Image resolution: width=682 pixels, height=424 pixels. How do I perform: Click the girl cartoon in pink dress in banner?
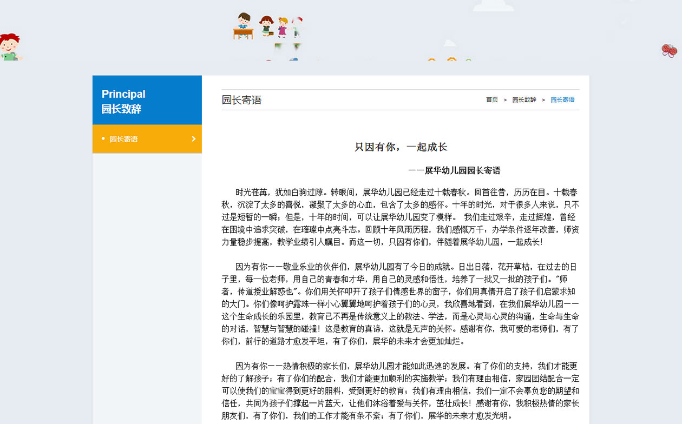(283, 27)
